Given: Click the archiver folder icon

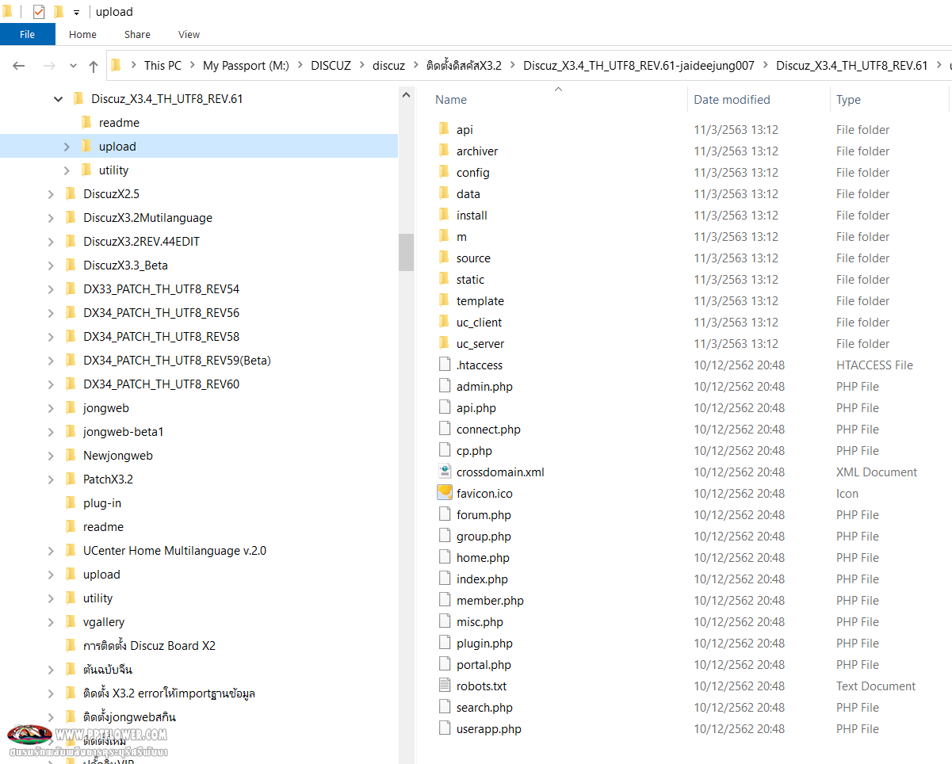Looking at the screenshot, I should tap(444, 151).
